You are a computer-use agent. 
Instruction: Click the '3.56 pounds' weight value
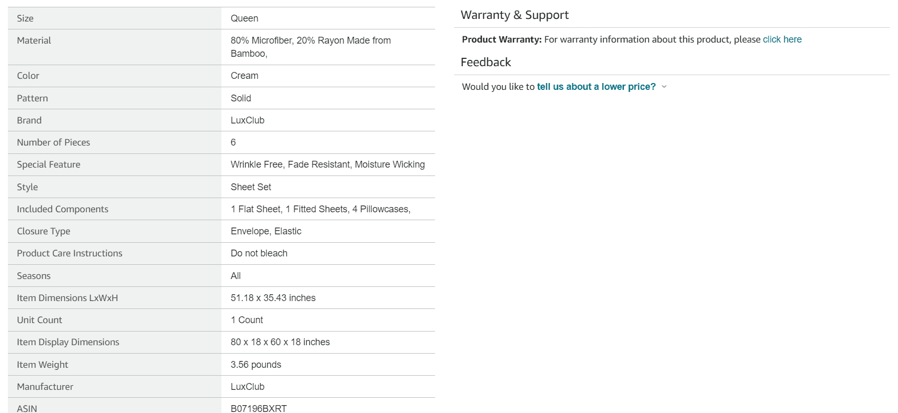(x=256, y=365)
